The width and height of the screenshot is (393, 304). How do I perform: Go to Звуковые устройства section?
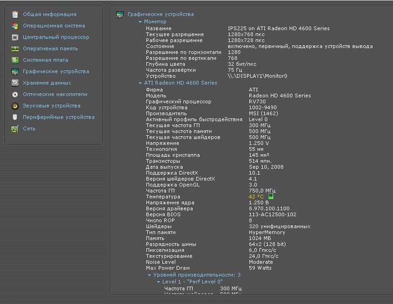pyautogui.click(x=52, y=106)
